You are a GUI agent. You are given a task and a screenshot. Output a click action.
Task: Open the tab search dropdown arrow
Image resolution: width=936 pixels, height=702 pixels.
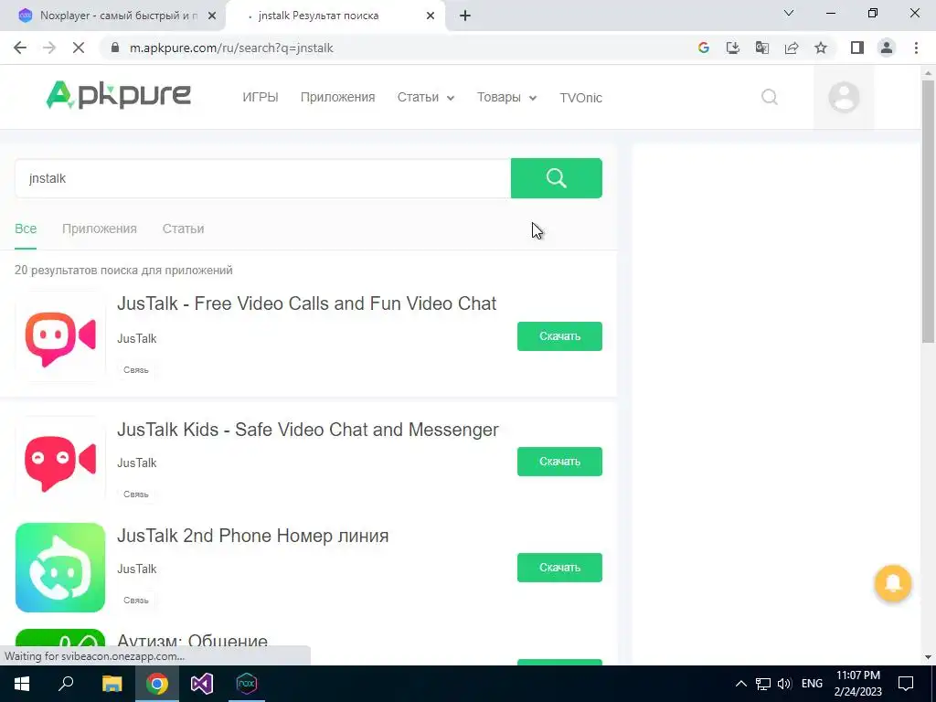pyautogui.click(x=789, y=13)
